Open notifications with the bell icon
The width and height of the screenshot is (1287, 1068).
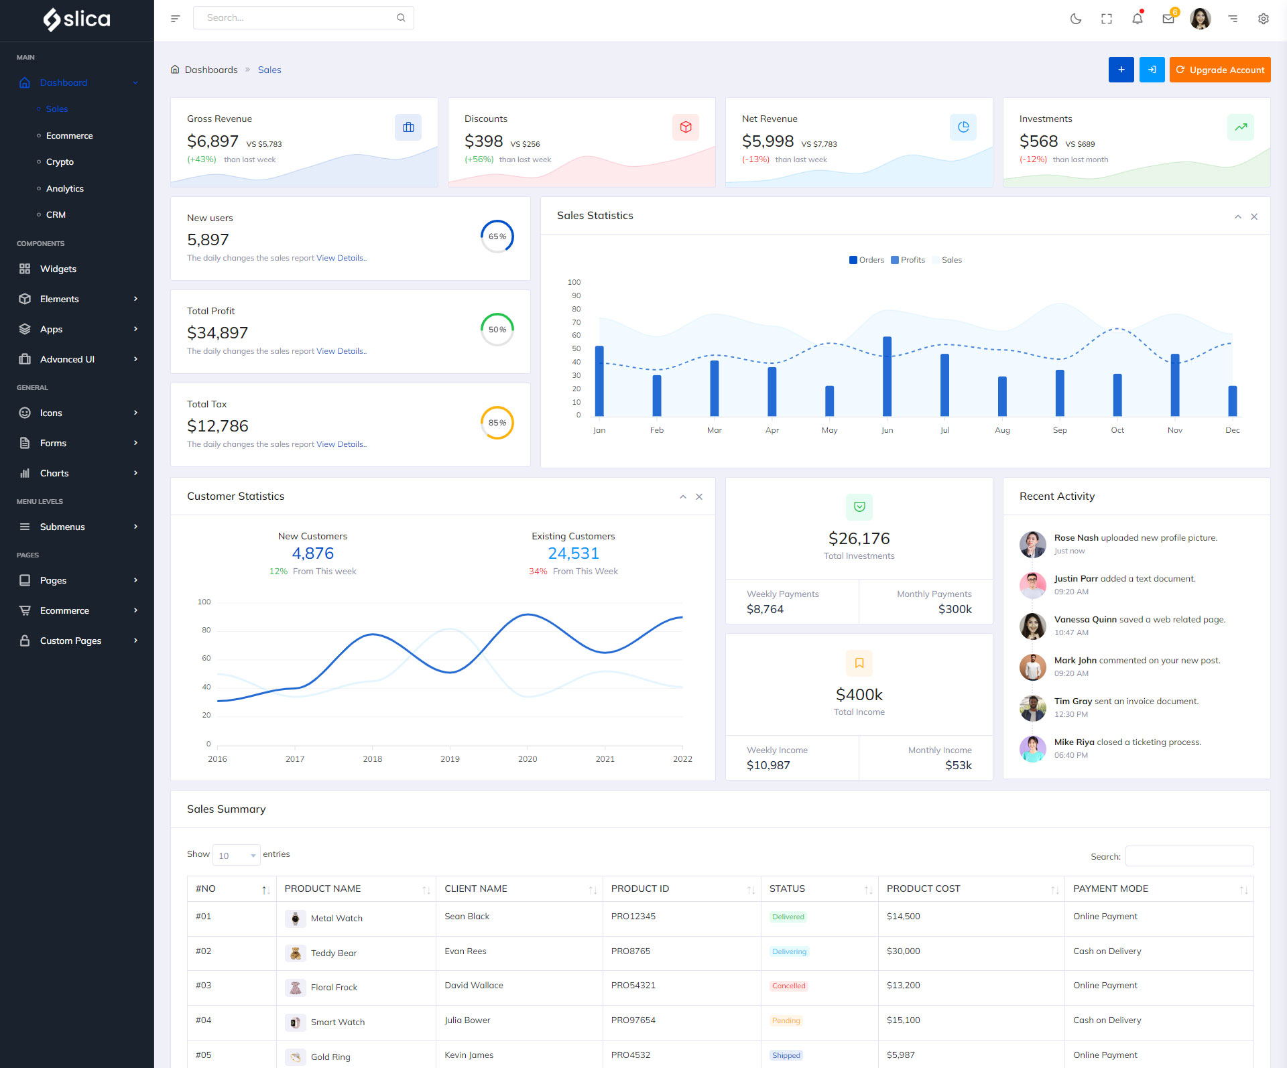click(1138, 19)
